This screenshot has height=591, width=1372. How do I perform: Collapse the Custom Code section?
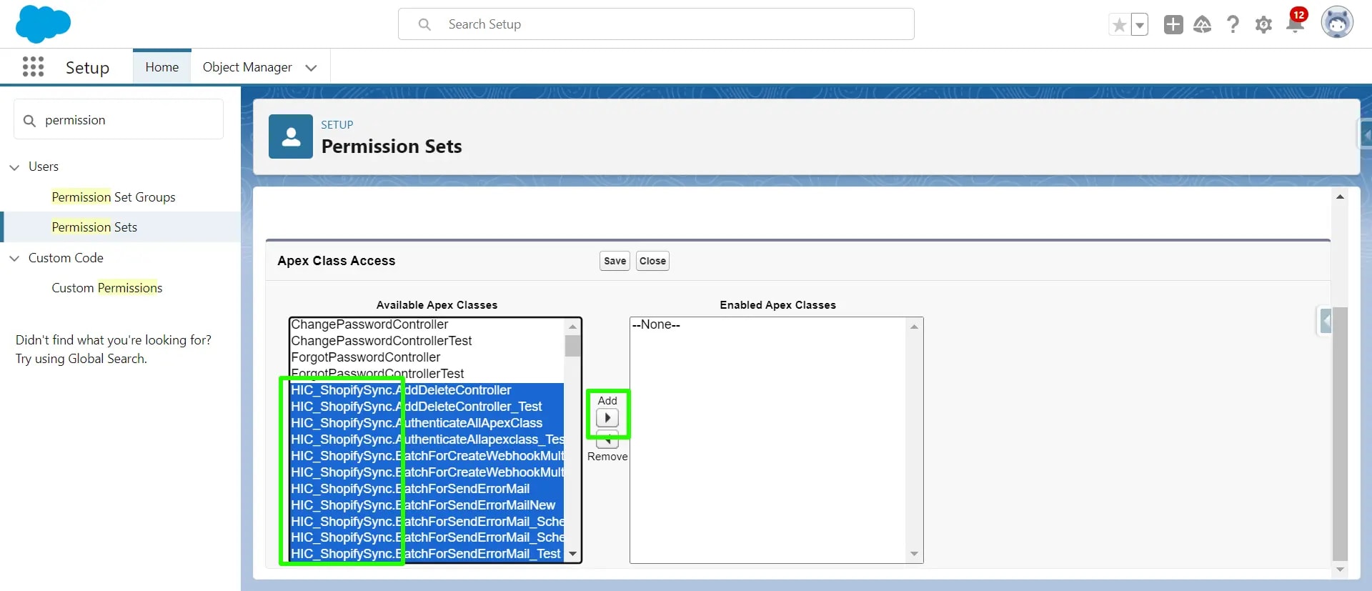point(14,259)
